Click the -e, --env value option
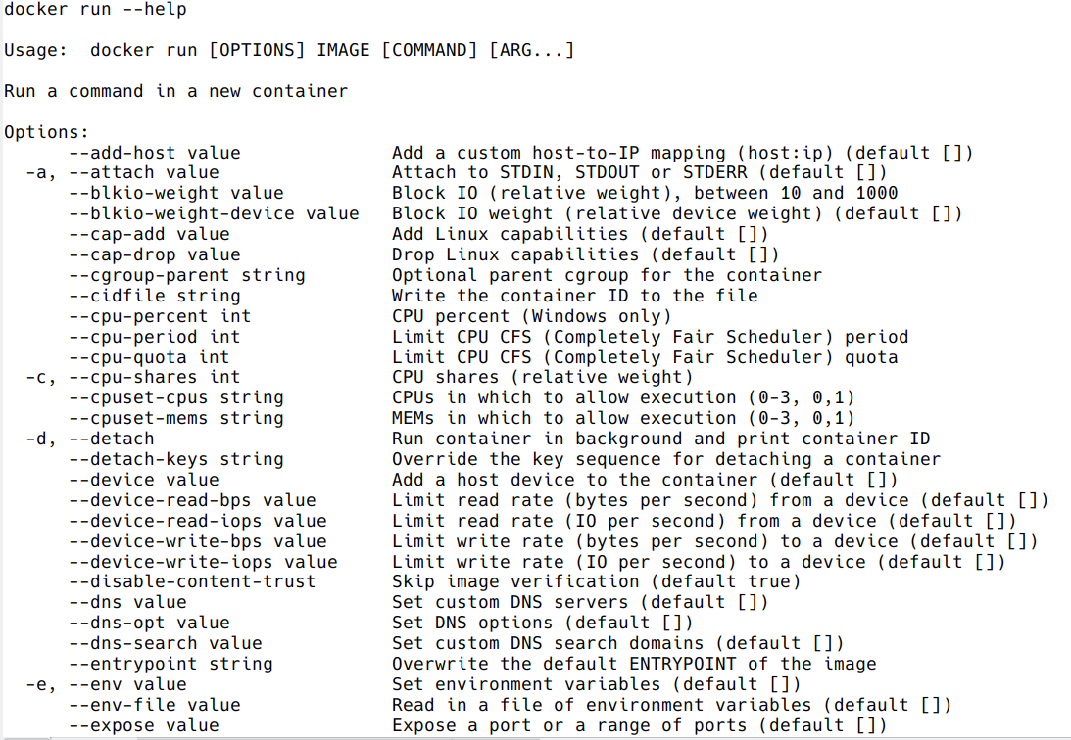Image resolution: width=1071 pixels, height=740 pixels. point(106,684)
